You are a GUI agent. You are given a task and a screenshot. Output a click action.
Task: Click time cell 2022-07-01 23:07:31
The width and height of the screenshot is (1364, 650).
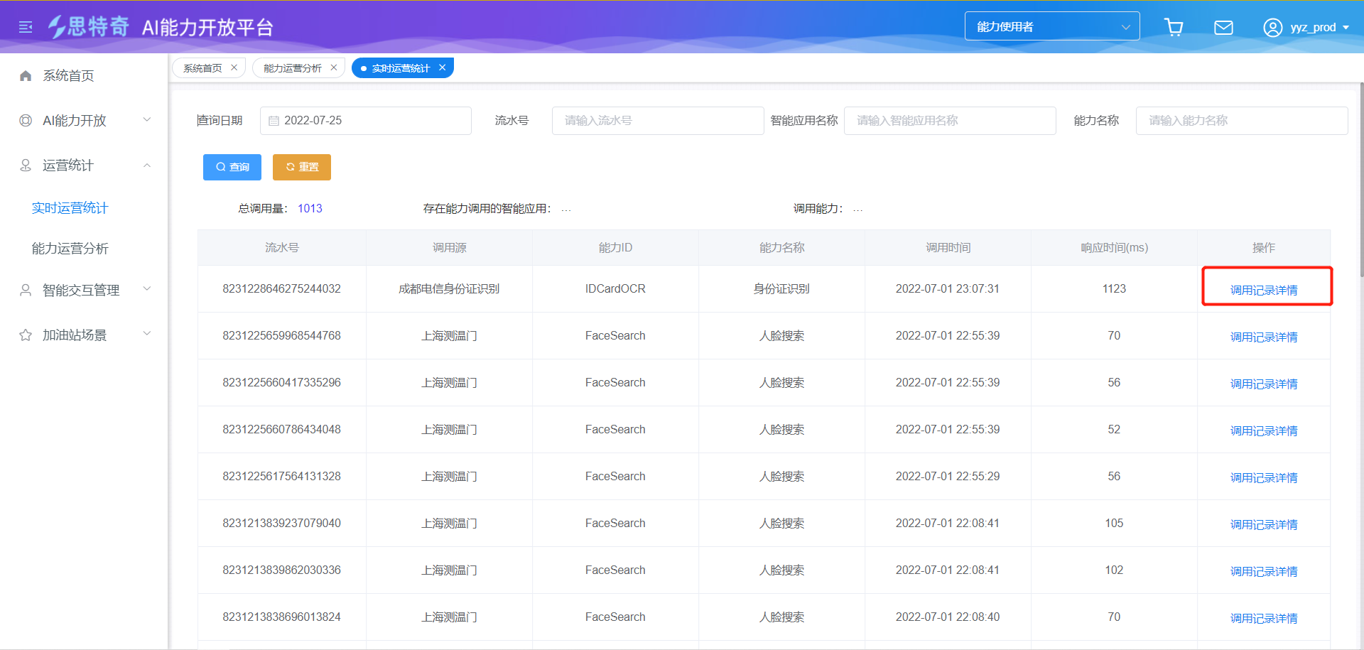[x=948, y=288]
